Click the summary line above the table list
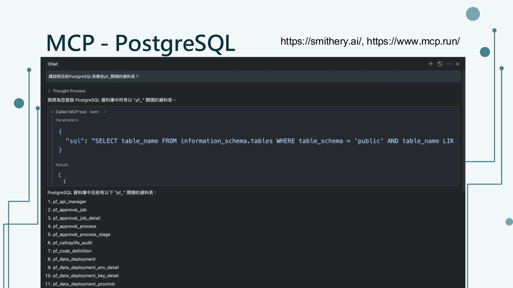 click(x=102, y=193)
